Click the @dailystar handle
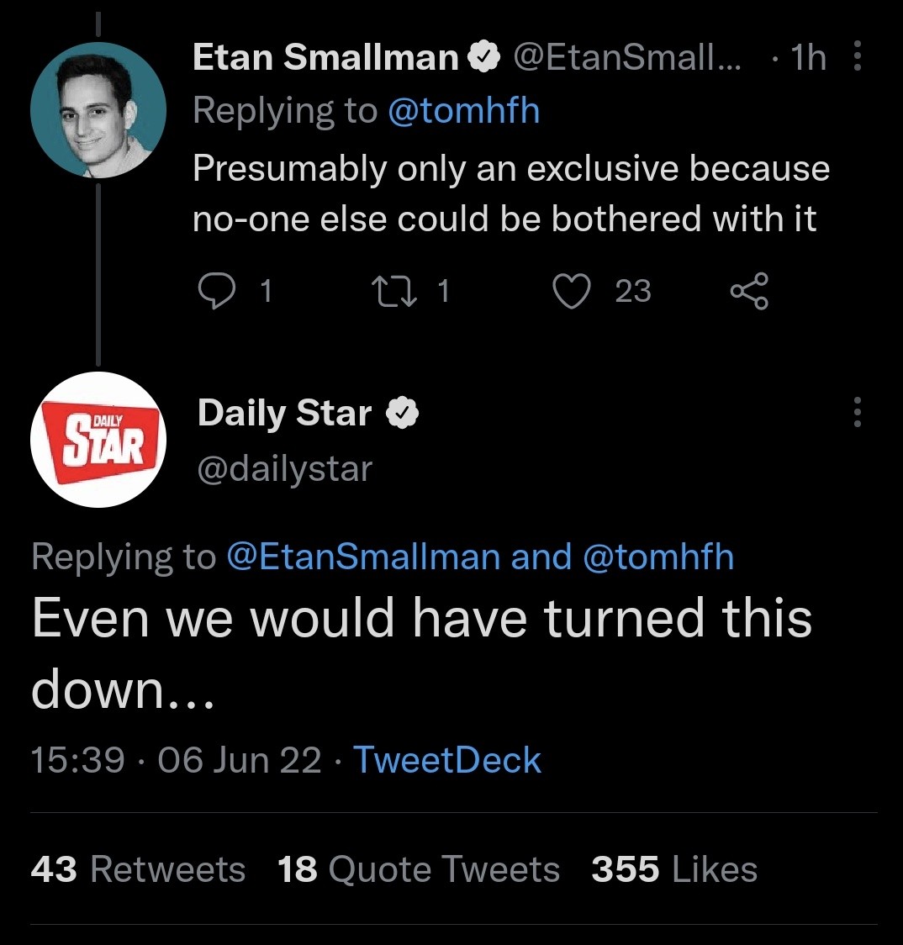Screen dimensions: 903x945 pyautogui.click(x=284, y=468)
